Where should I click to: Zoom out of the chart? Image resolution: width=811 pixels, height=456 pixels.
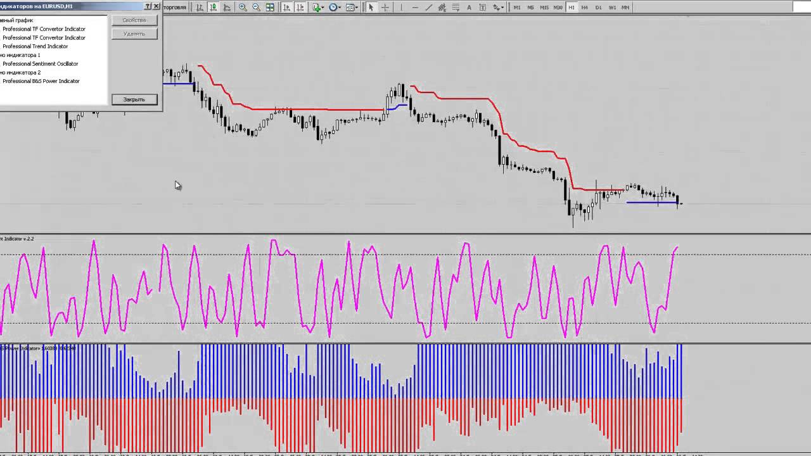tap(256, 8)
